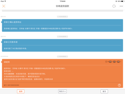The width and height of the screenshot is (125, 94).
Task: Tap the help question mark icon in the orange card
Action: [x=119, y=85]
